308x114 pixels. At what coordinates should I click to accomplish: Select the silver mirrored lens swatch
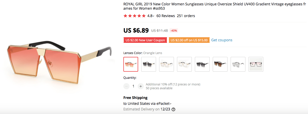(x=238, y=64)
